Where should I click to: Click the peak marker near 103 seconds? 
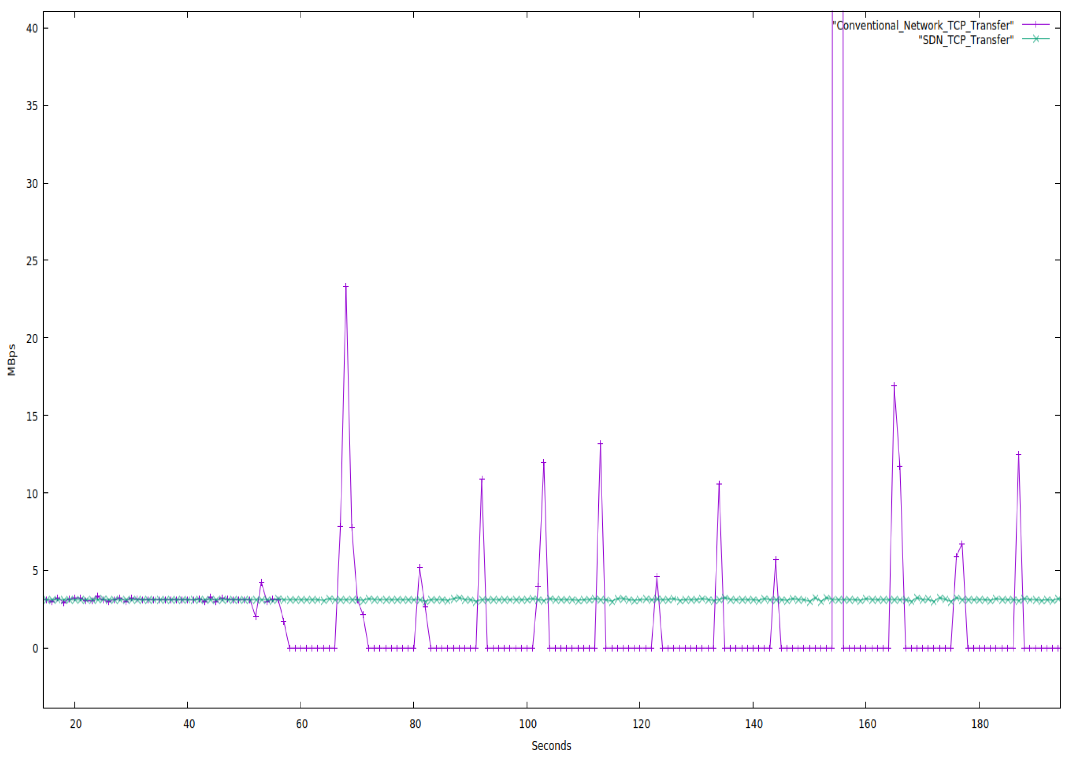click(544, 462)
